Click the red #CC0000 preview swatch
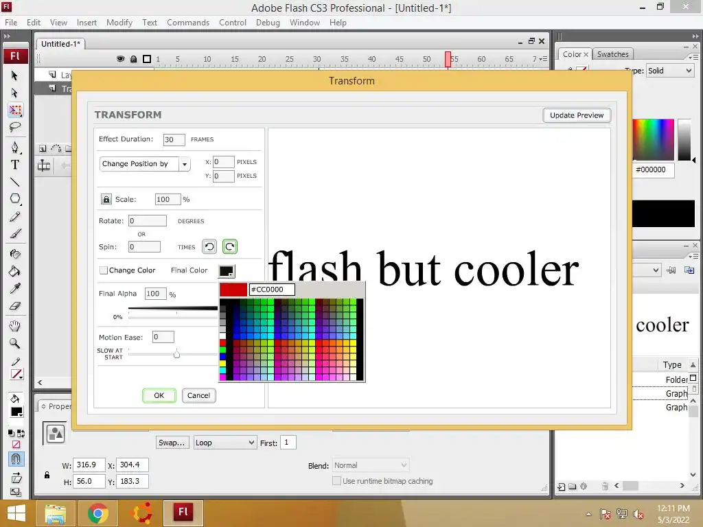The image size is (703, 527). coord(233,290)
